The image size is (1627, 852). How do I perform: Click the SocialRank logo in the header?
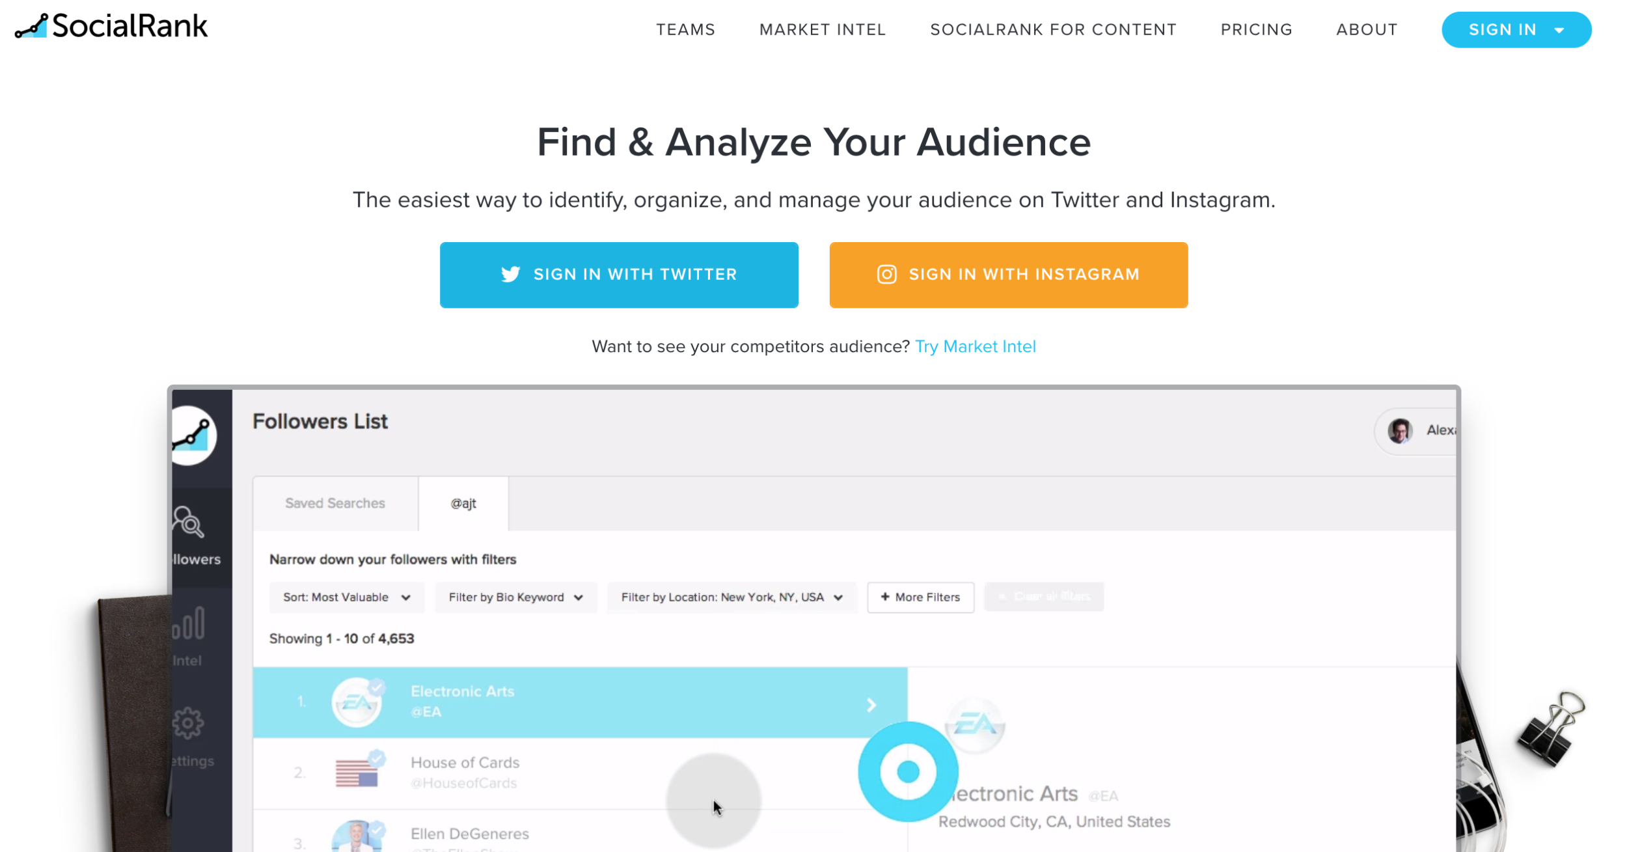pyautogui.click(x=111, y=26)
